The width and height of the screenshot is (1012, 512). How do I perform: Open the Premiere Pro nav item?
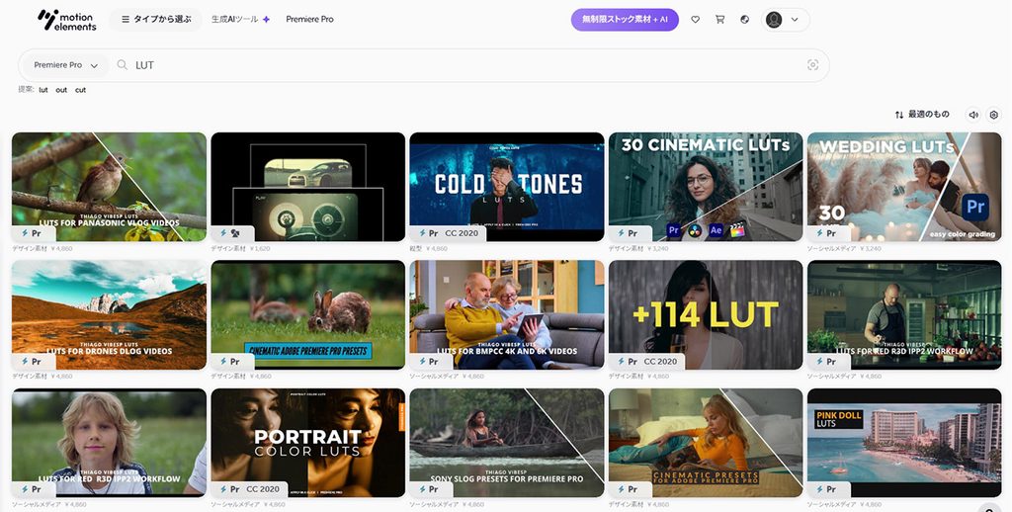pyautogui.click(x=309, y=20)
